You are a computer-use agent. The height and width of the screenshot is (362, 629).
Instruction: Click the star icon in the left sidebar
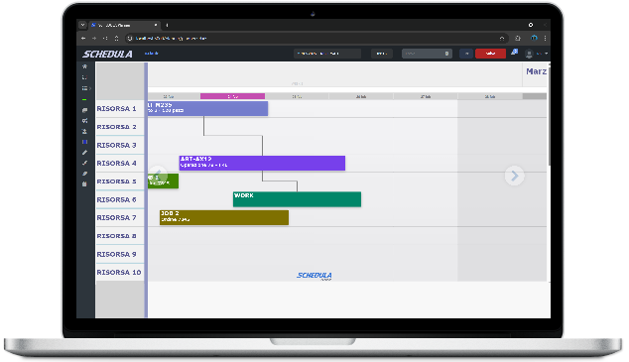(84, 66)
